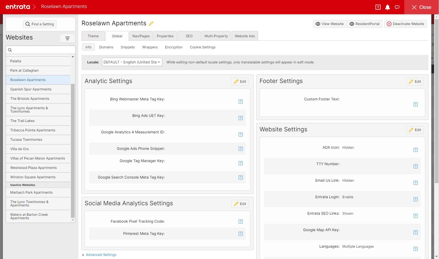Show help for Languages setting
The image size is (439, 259).
click(x=416, y=249)
